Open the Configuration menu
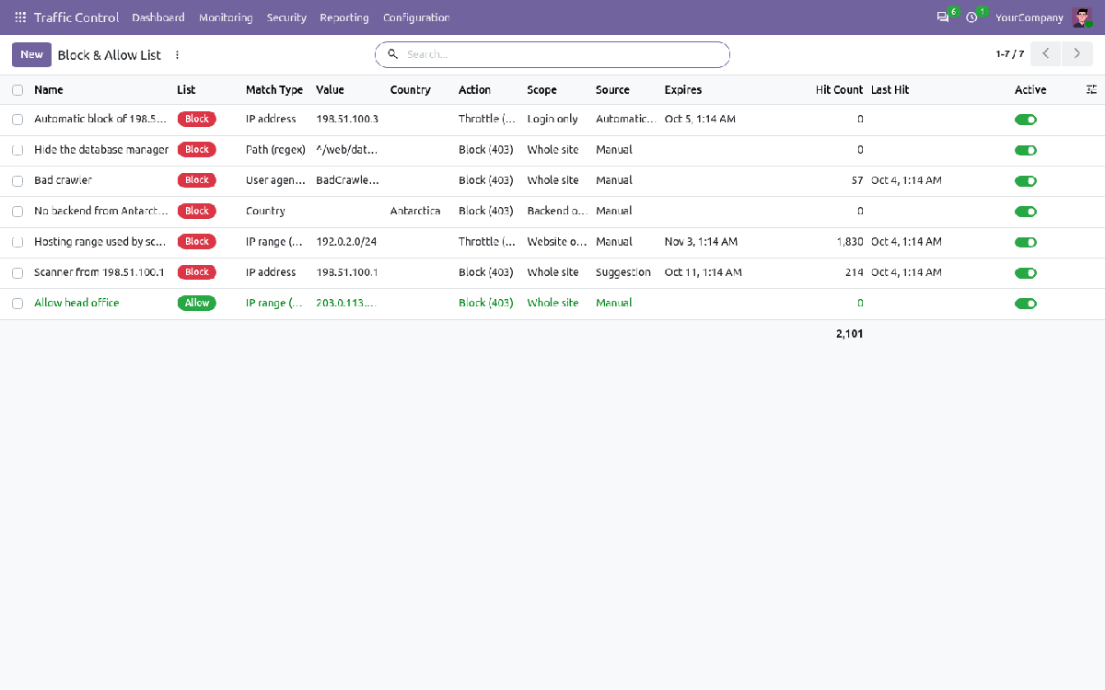This screenshot has width=1105, height=690. [416, 17]
